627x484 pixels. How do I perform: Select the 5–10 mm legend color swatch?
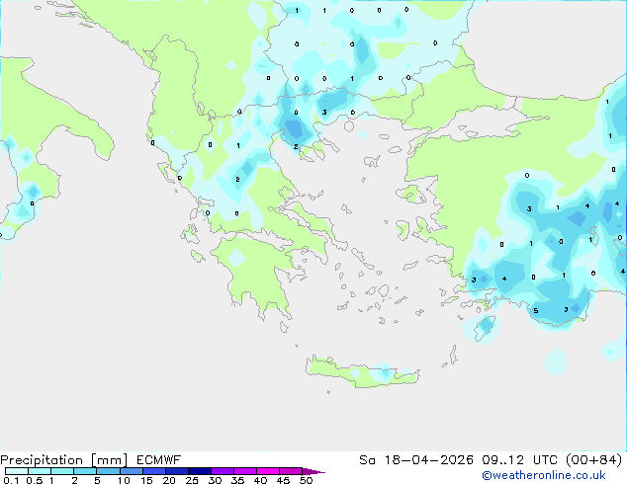pos(108,471)
